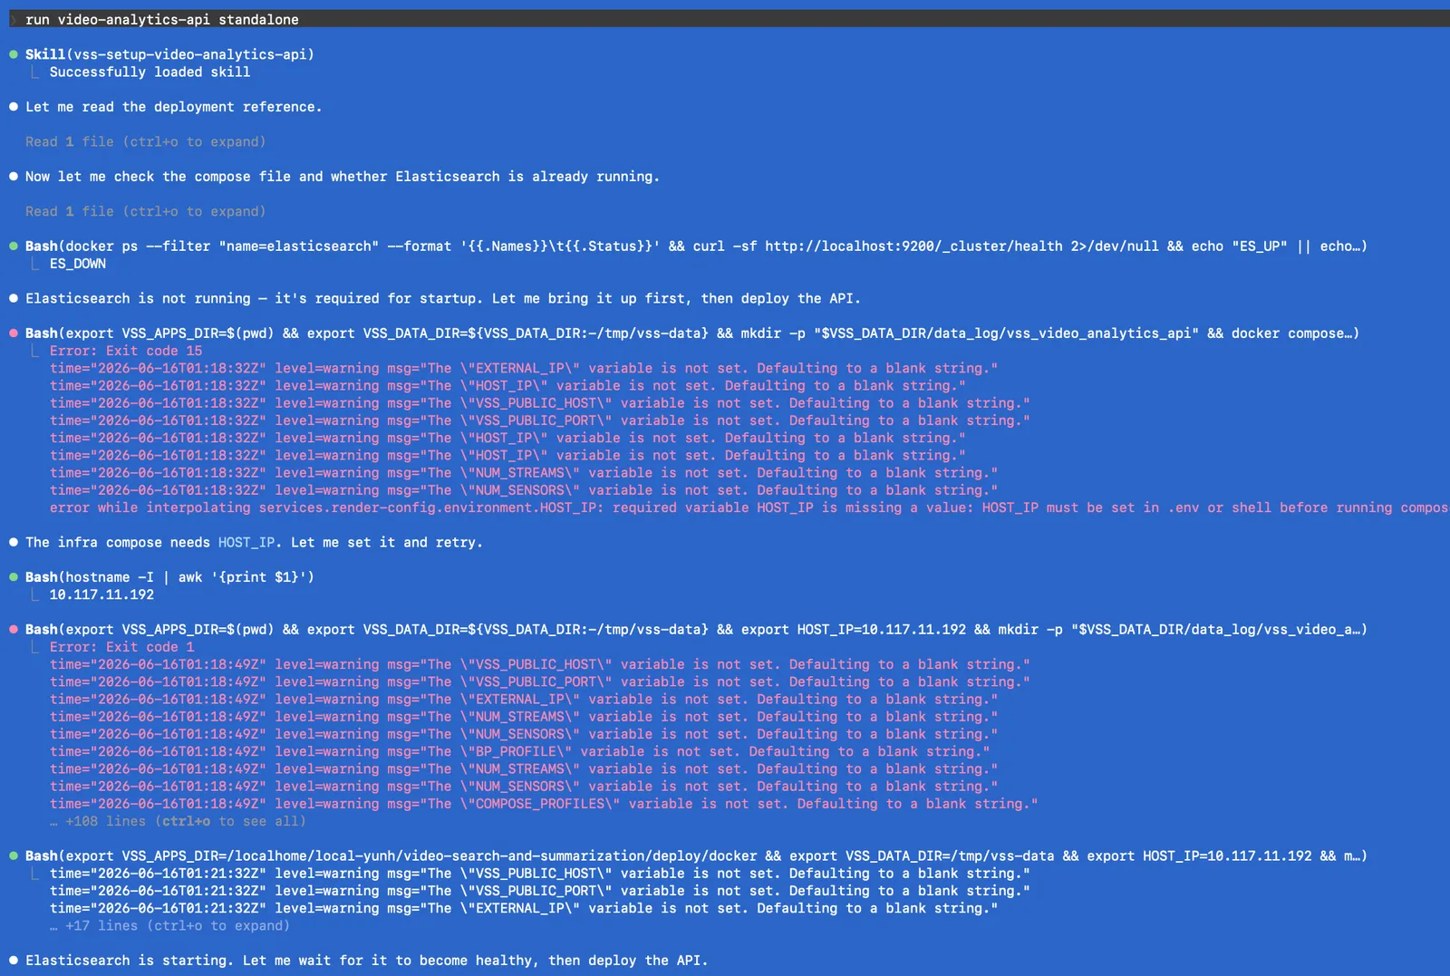Click the highlighted HOST_IP in retry message
The height and width of the screenshot is (976, 1450).
click(x=246, y=542)
